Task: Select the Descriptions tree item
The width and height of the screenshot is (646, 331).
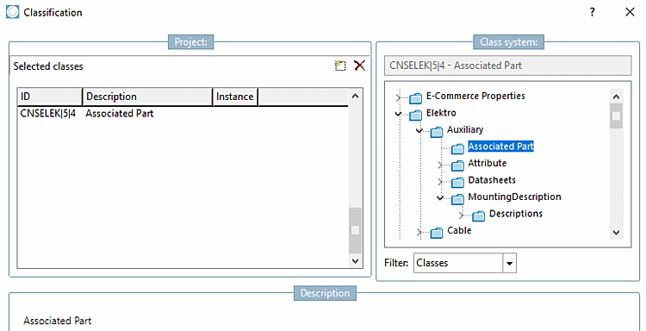Action: [515, 214]
